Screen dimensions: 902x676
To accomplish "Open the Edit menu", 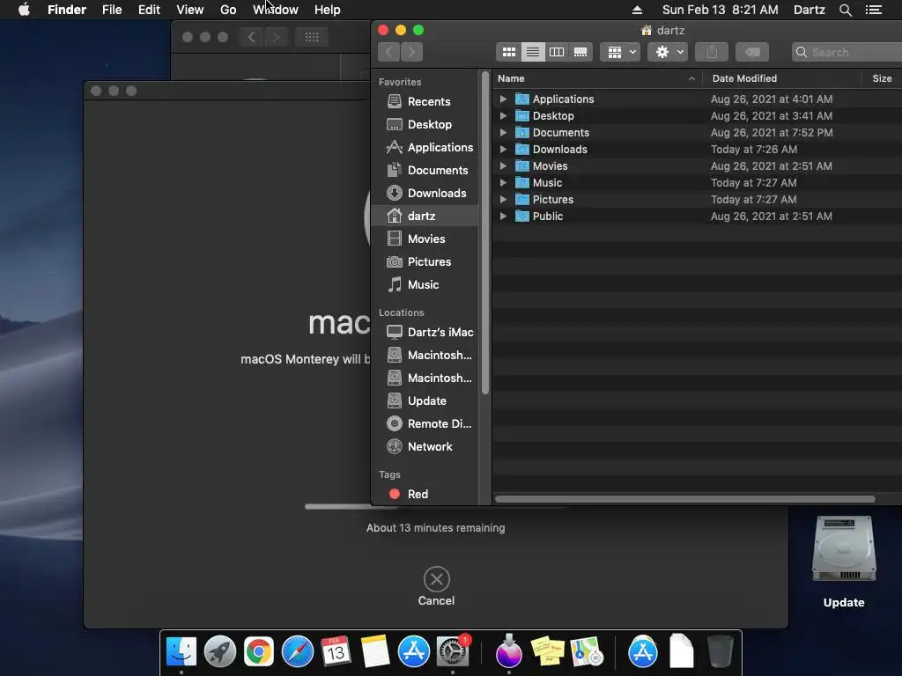I will click(x=149, y=10).
